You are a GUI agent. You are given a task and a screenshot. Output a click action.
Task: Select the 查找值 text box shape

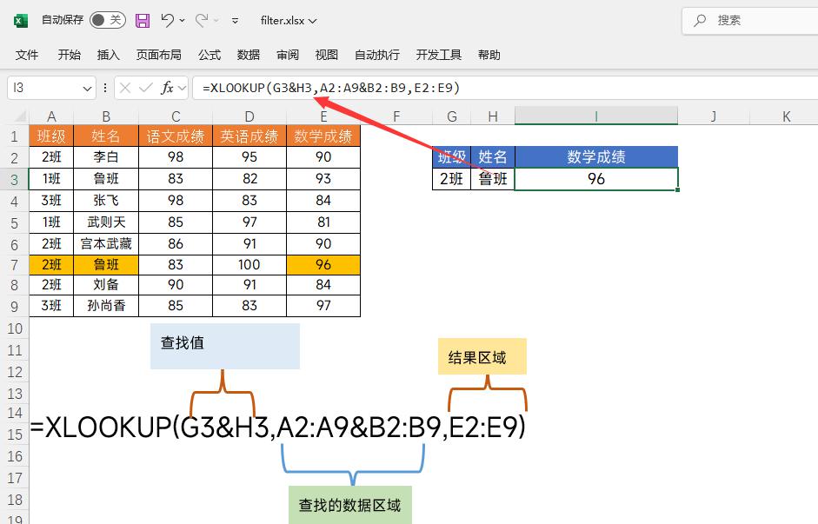click(x=225, y=346)
